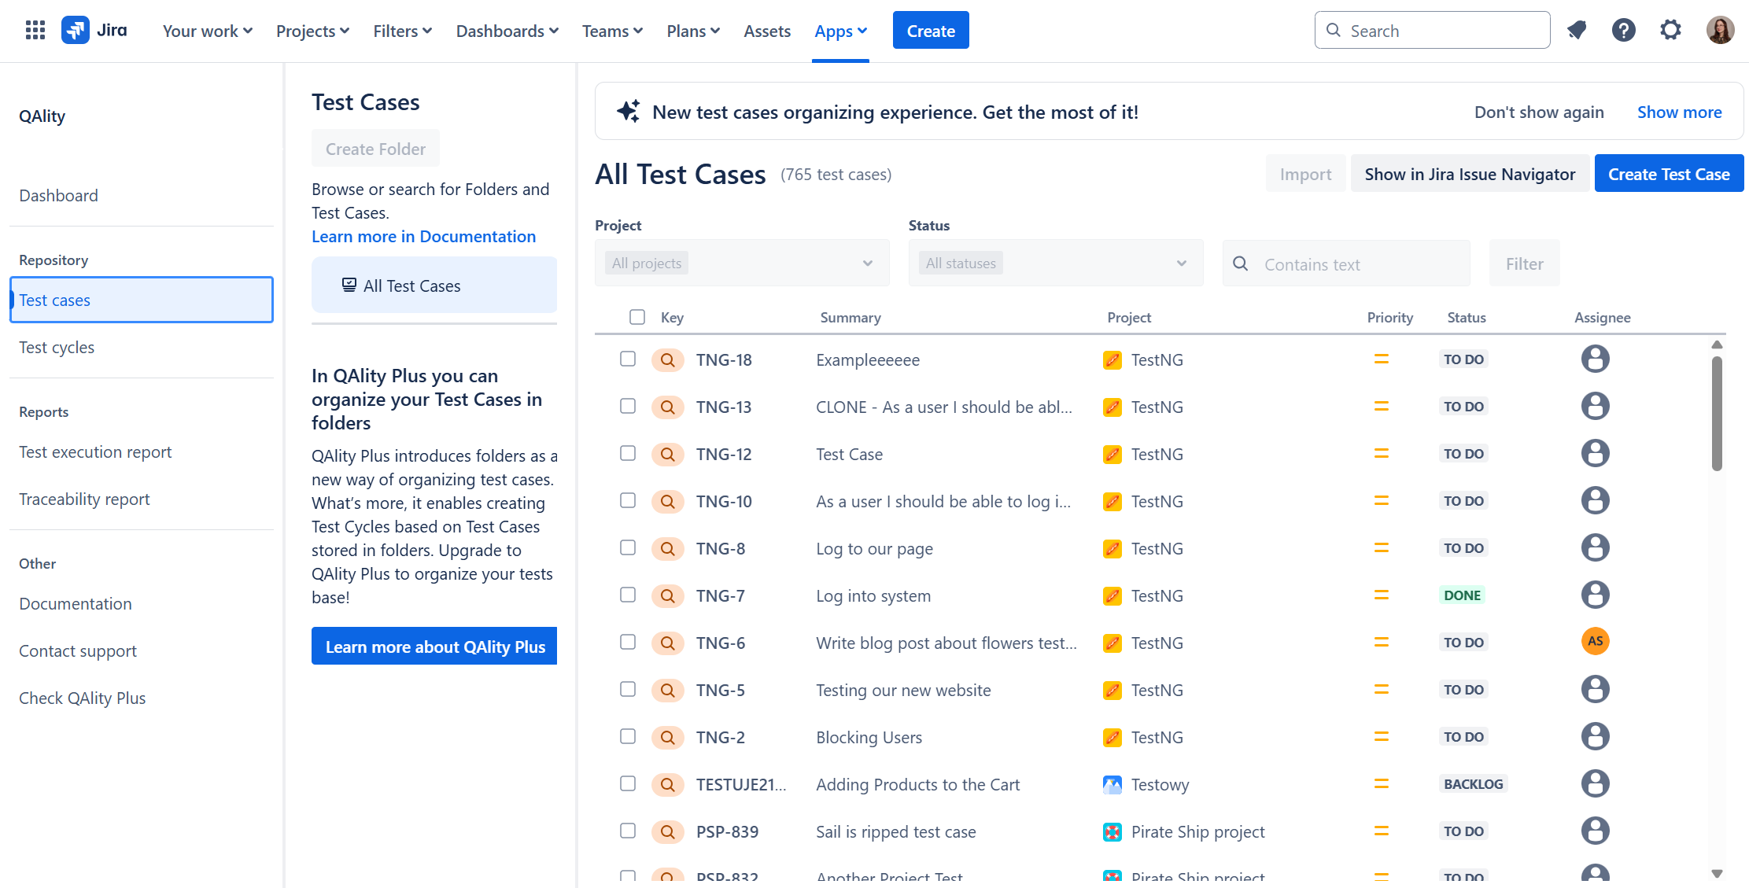Click the All Test Cases folder icon

[349, 285]
